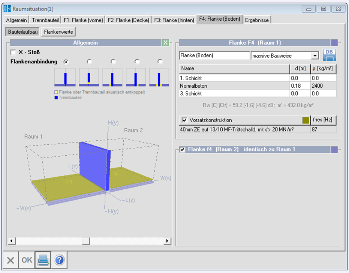This screenshot has height=273, width=349.
Task: Select the second Flankenanbindung radio button
Action: pos(89,61)
